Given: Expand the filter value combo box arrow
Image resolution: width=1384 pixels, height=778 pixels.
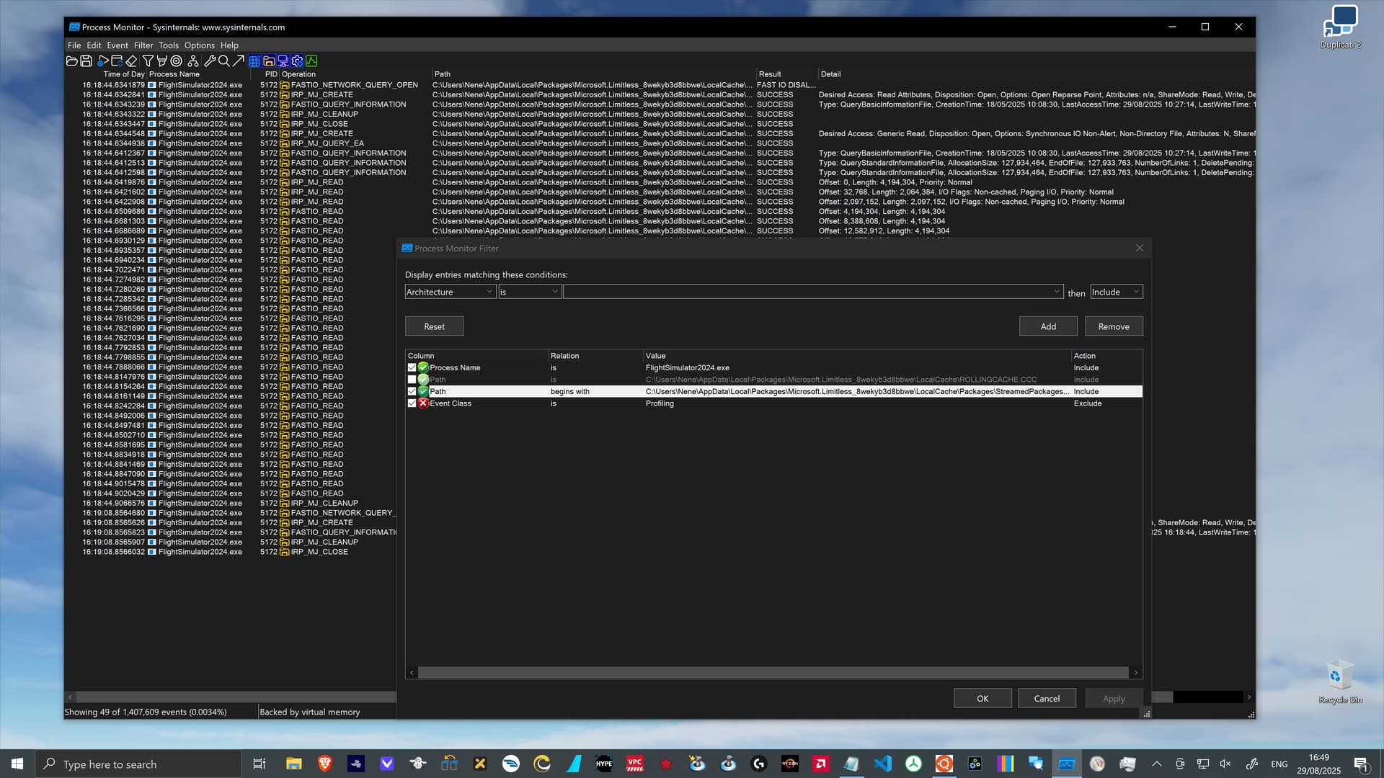Looking at the screenshot, I should (1057, 292).
